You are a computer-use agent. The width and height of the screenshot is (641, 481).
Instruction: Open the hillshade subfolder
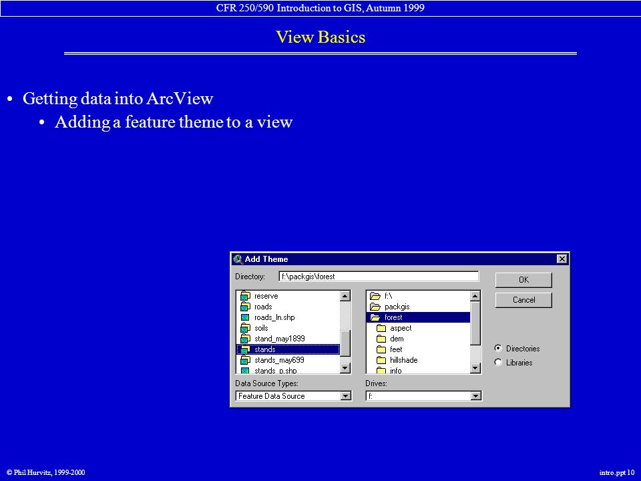(418, 359)
